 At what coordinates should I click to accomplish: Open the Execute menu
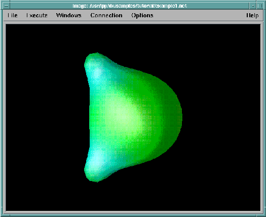click(x=37, y=15)
